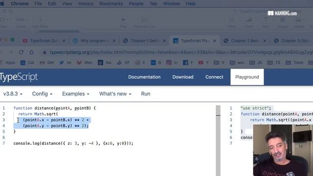Click return Math.sqrt( line in editor
Image resolution: width=313 pixels, height=176 pixels.
pos(38,114)
